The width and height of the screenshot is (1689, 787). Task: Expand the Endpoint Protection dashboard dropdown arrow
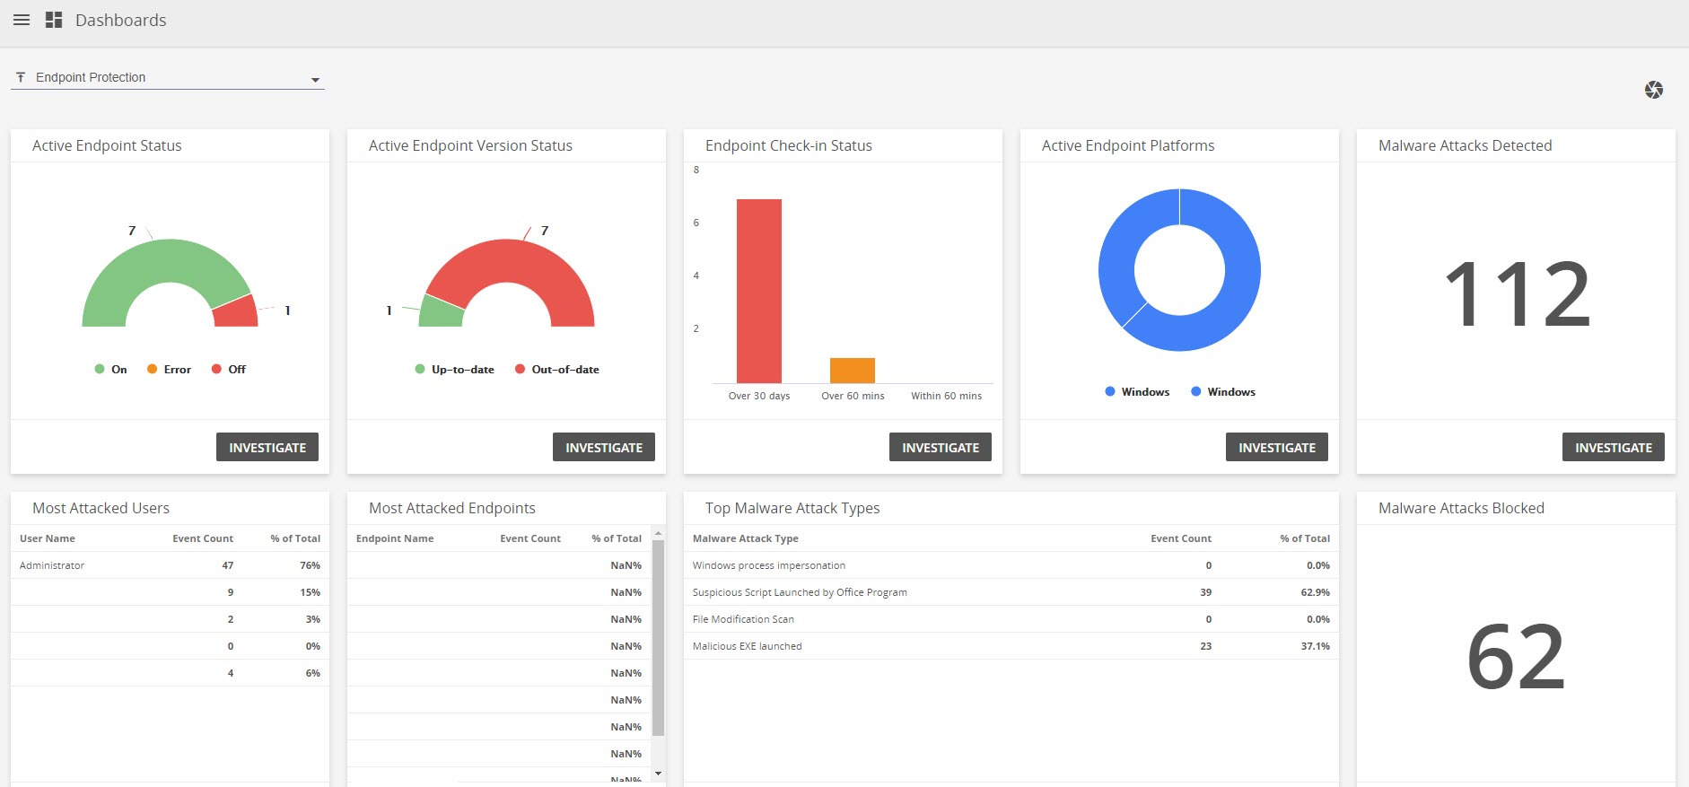(315, 80)
